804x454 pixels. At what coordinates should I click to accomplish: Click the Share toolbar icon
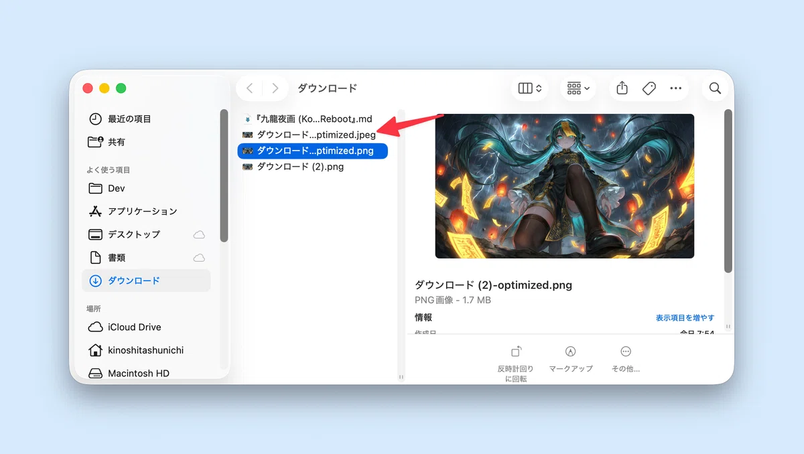coord(622,88)
